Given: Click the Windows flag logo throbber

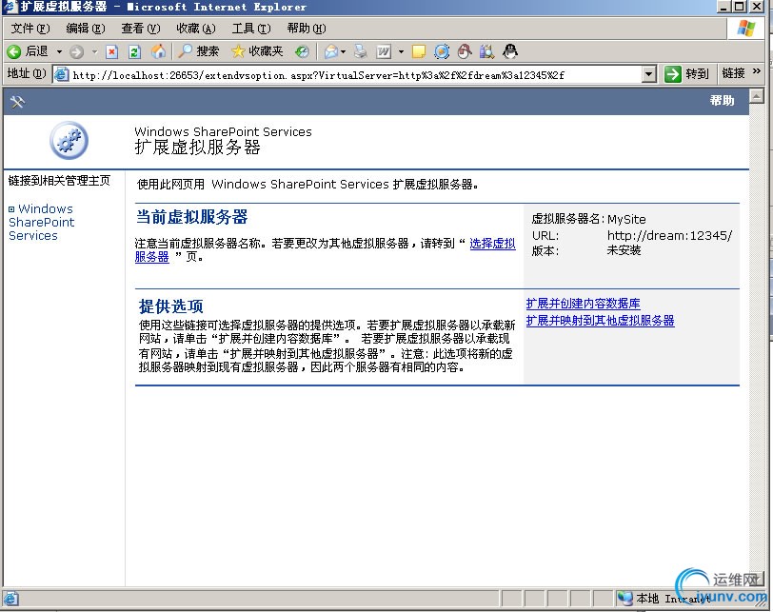Looking at the screenshot, I should (746, 29).
